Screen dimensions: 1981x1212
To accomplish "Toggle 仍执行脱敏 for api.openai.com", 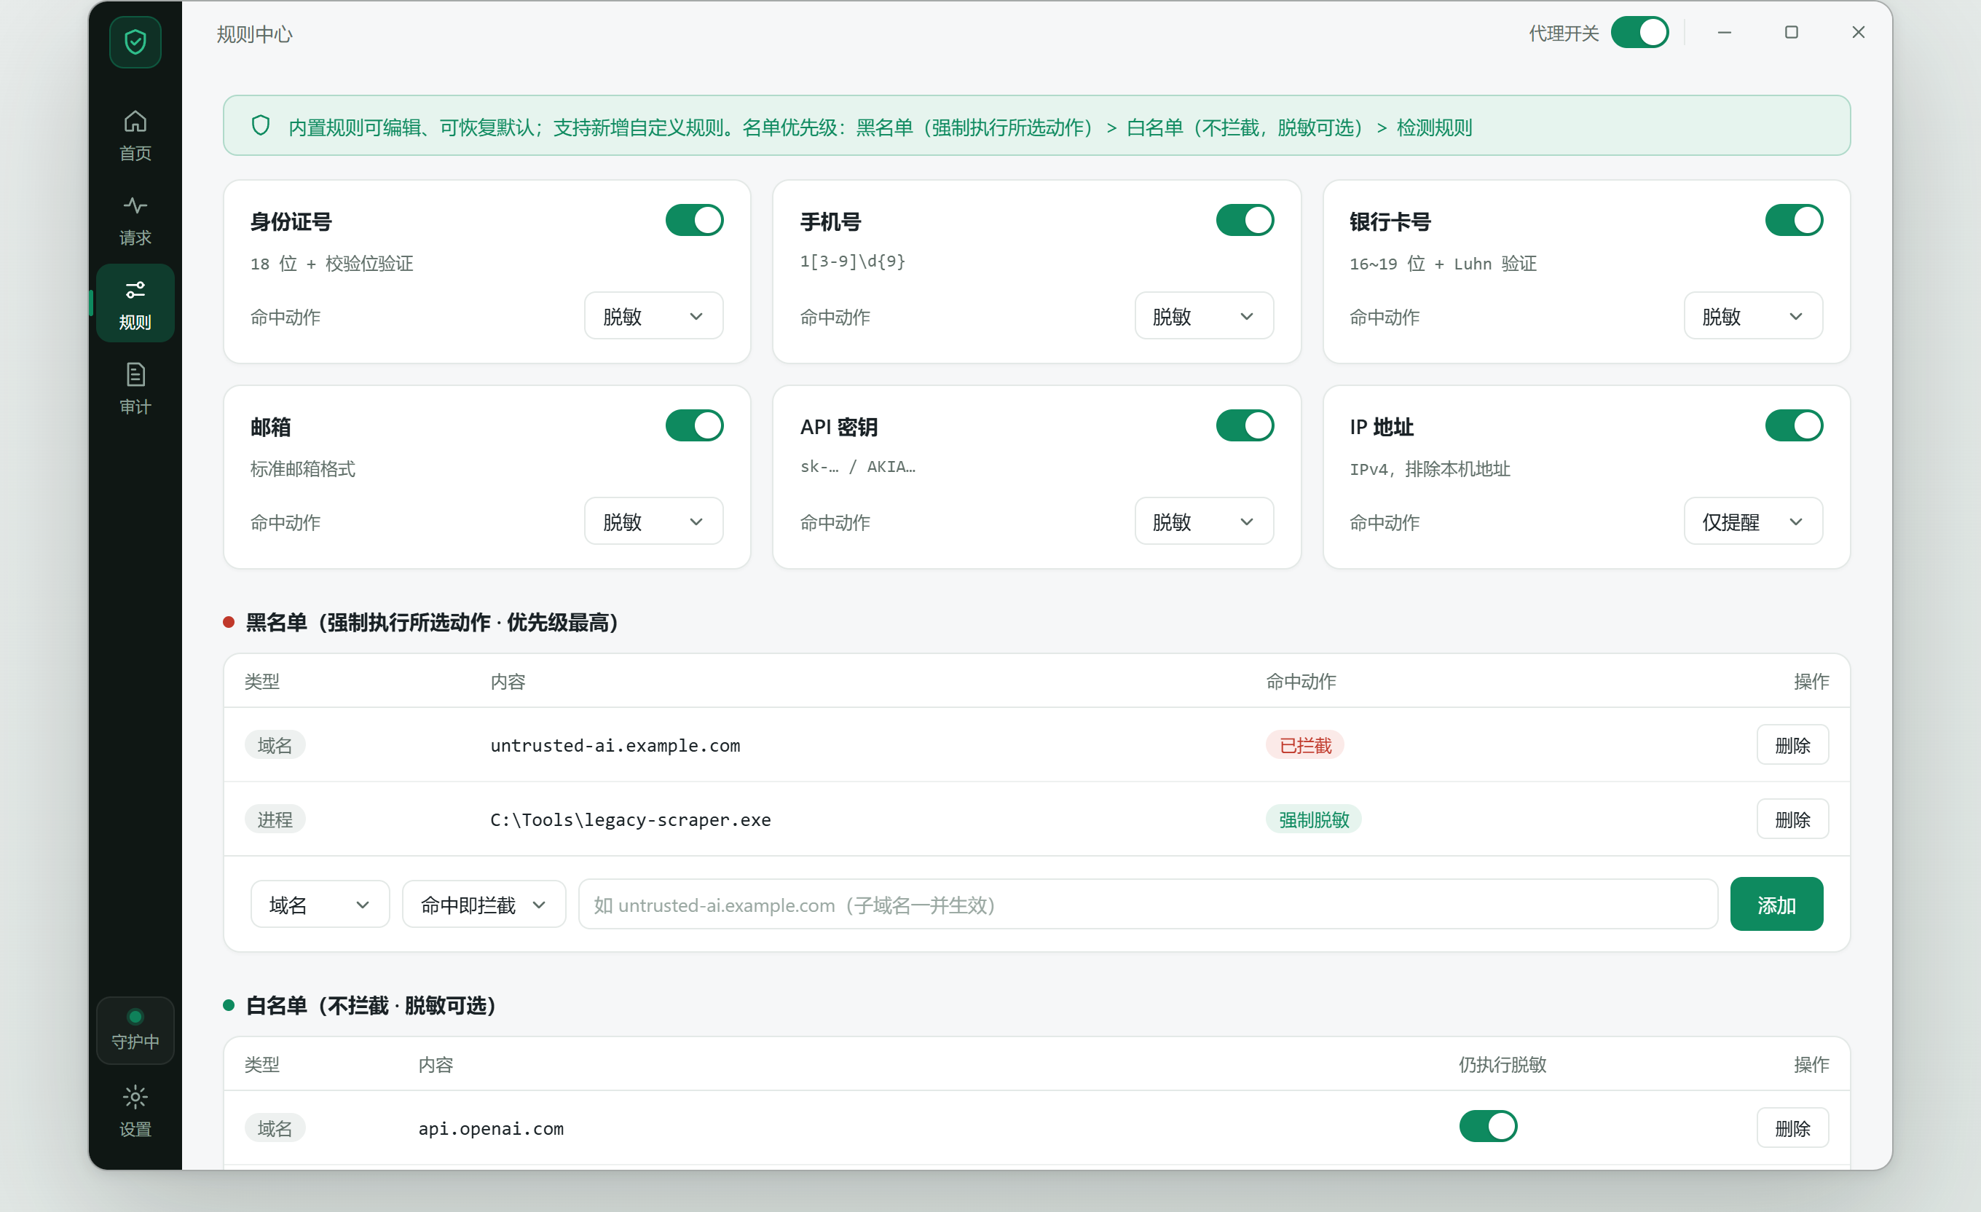I will pos(1488,1126).
